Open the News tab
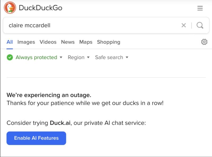This screenshot has width=212, height=157. coord(68,42)
